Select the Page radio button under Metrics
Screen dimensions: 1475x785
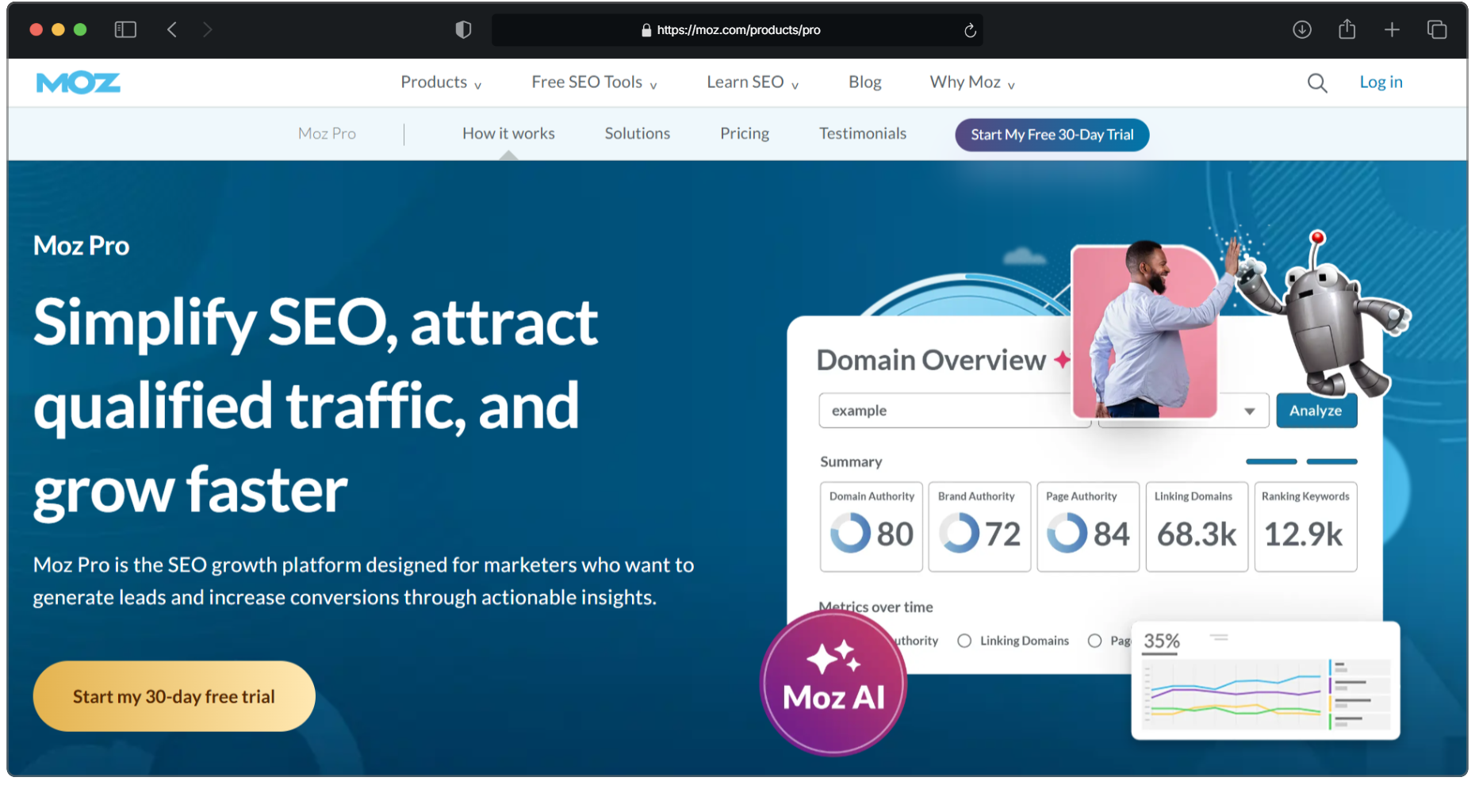point(1095,641)
